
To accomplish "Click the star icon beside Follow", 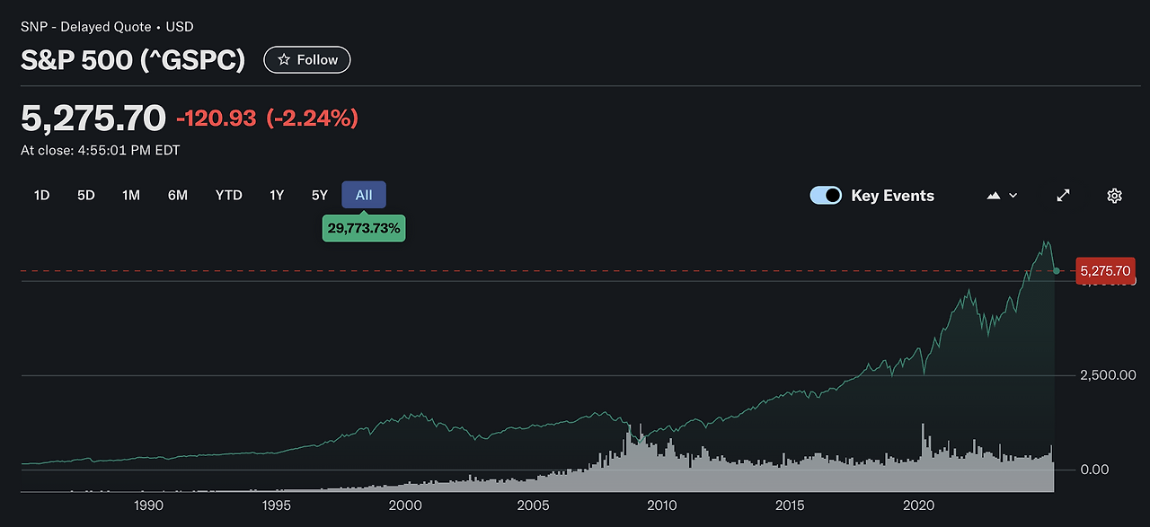I will (x=284, y=60).
